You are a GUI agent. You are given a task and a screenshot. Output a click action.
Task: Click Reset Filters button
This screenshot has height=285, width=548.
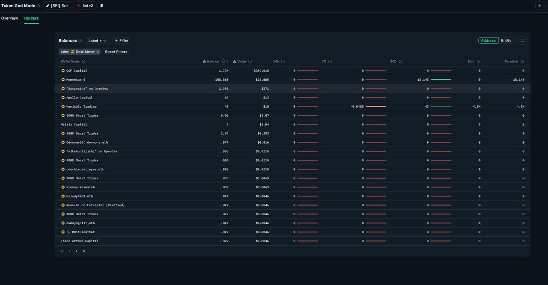[x=116, y=52]
